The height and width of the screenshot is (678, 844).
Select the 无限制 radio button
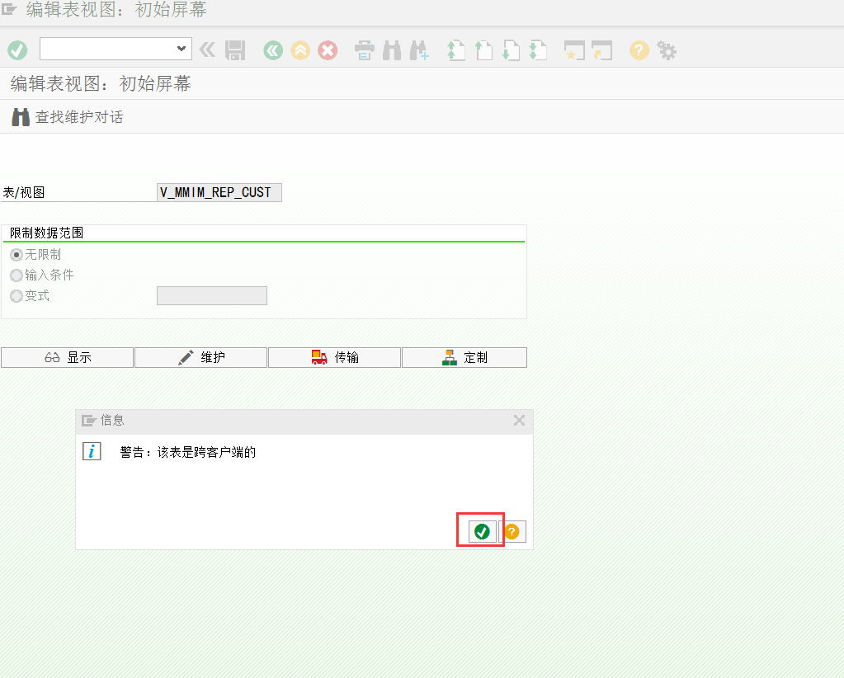click(15, 255)
